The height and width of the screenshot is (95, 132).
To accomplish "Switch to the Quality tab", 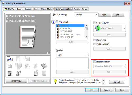I will click(77, 9).
